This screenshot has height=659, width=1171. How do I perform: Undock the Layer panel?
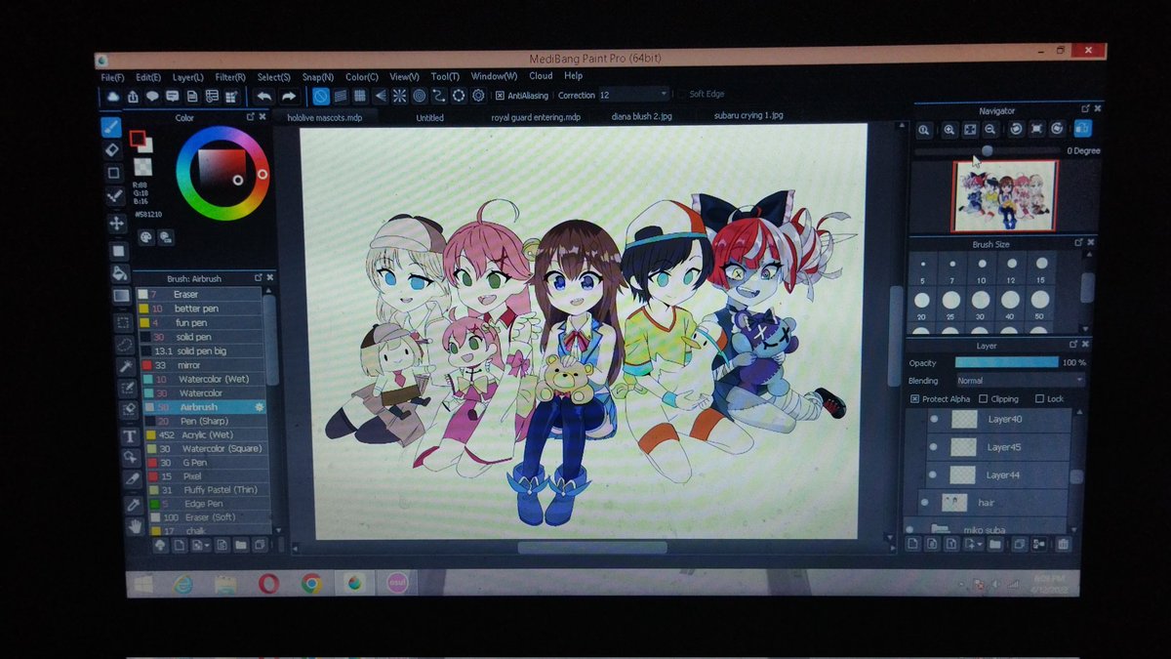(x=1071, y=345)
